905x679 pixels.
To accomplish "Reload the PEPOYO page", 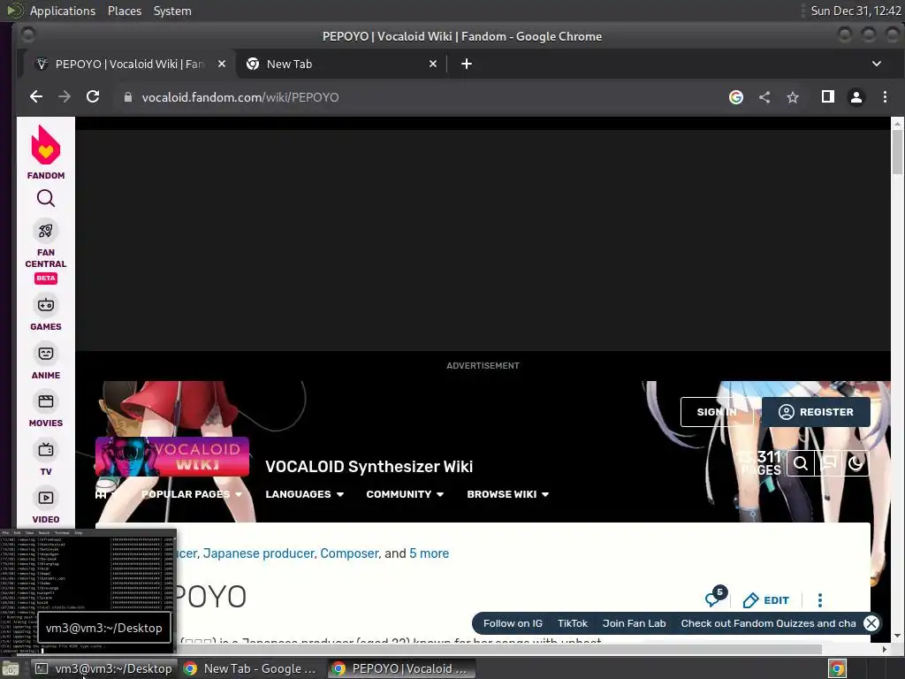I will 93,97.
